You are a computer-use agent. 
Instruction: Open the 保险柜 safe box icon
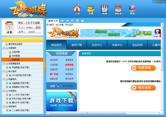tap(118, 9)
